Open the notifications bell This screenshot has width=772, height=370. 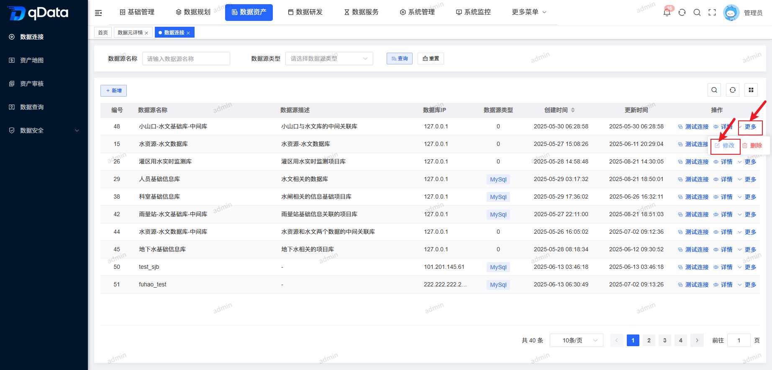pos(667,13)
